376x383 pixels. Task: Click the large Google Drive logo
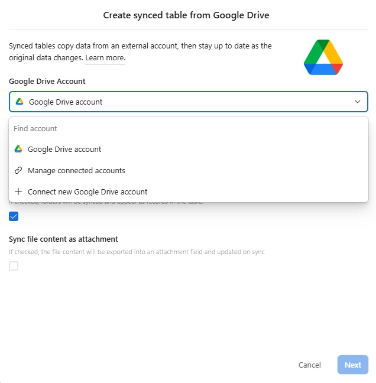[x=323, y=57]
